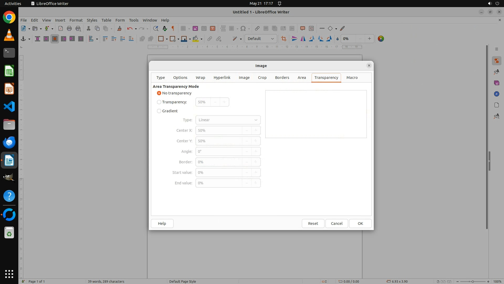Expand the gradient Type Linear combo box
This screenshot has width=504, height=284.
[x=228, y=120]
